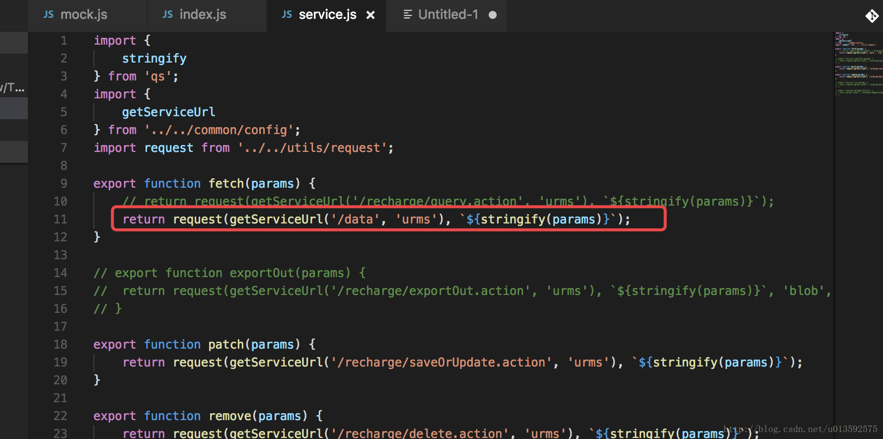Screen dimensions: 883x439
Task: Click the JS file icon on mock.js tab
Action: [x=49, y=14]
